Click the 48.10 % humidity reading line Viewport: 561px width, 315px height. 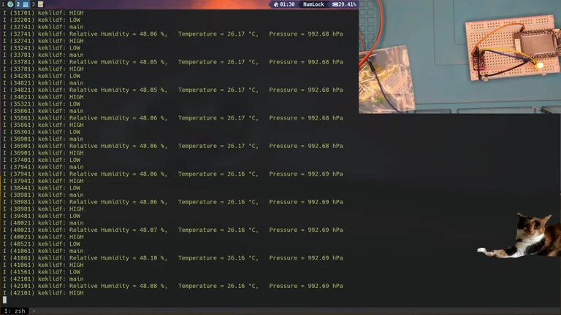173,258
